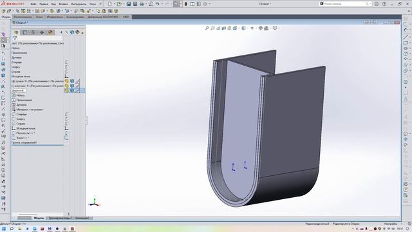
Task: Toggle hide/show icon for second component row
Action: (66, 86)
